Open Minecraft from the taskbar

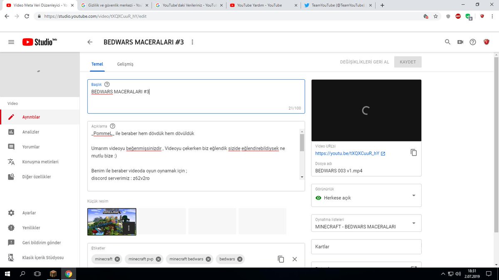pyautogui.click(x=53, y=274)
